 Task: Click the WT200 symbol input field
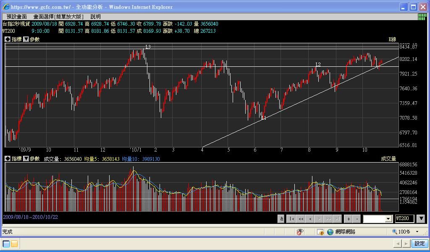(x=404, y=218)
